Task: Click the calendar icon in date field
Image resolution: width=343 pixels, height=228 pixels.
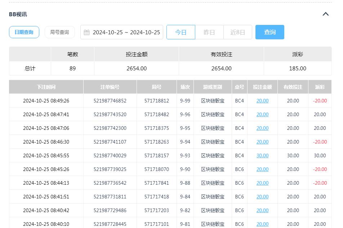Action: pos(87,32)
